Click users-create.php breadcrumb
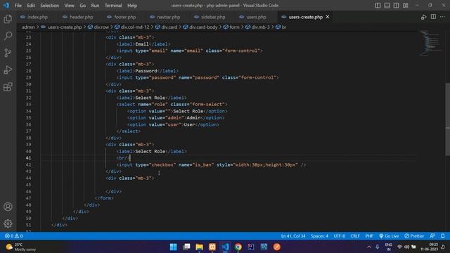450x253 pixels. tap(65, 27)
